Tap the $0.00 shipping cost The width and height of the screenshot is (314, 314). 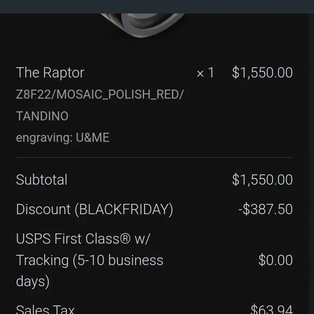(x=276, y=260)
